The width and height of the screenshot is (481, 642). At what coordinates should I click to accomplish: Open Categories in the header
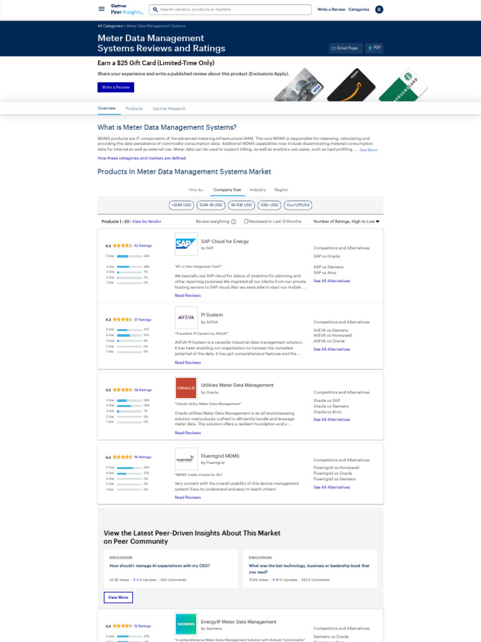tap(359, 9)
